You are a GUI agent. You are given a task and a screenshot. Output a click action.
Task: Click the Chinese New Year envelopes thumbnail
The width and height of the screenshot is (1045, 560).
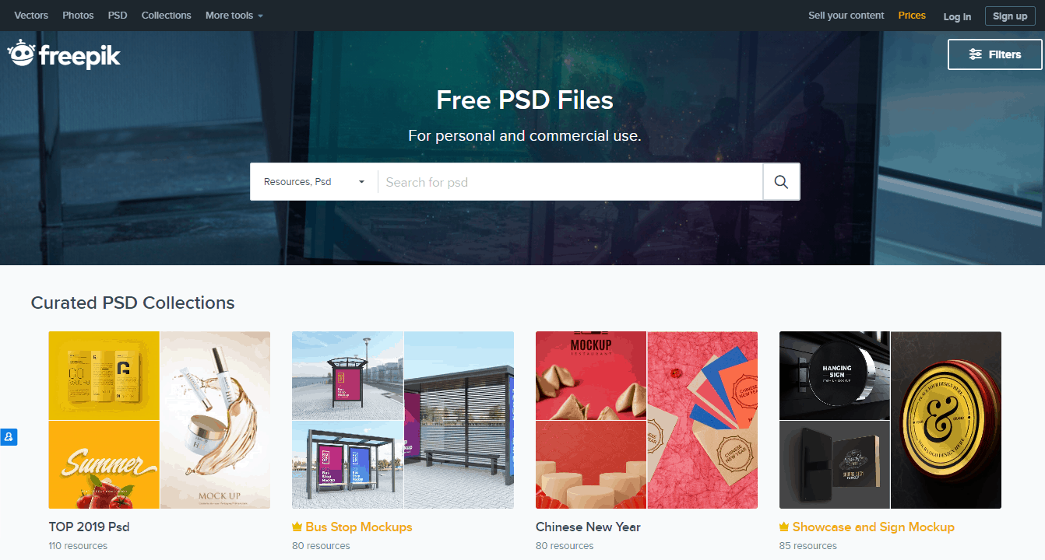[x=703, y=420]
